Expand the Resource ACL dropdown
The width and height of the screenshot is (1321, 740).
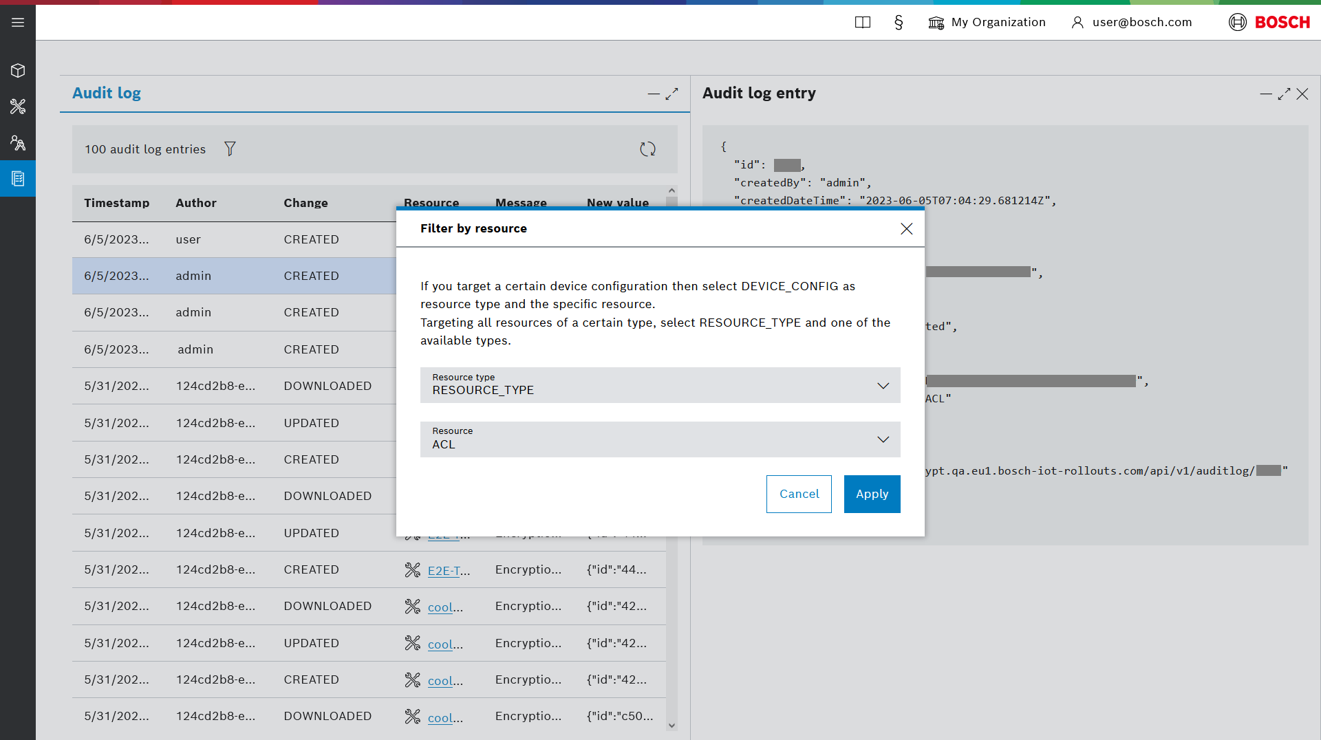(660, 439)
